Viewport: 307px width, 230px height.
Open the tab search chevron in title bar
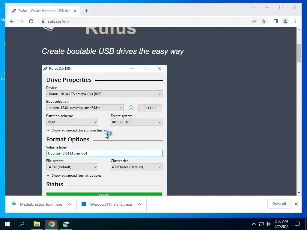[x=253, y=7]
